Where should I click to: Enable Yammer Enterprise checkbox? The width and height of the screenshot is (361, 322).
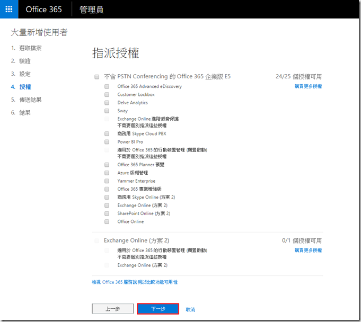tap(107, 181)
